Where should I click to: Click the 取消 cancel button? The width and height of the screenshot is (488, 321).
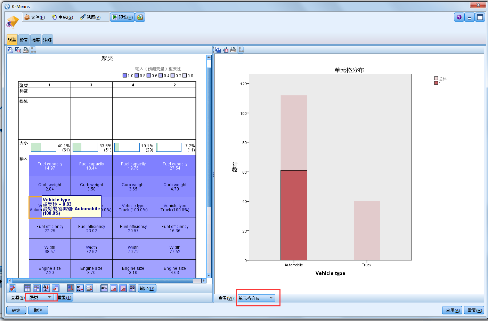tap(38, 310)
